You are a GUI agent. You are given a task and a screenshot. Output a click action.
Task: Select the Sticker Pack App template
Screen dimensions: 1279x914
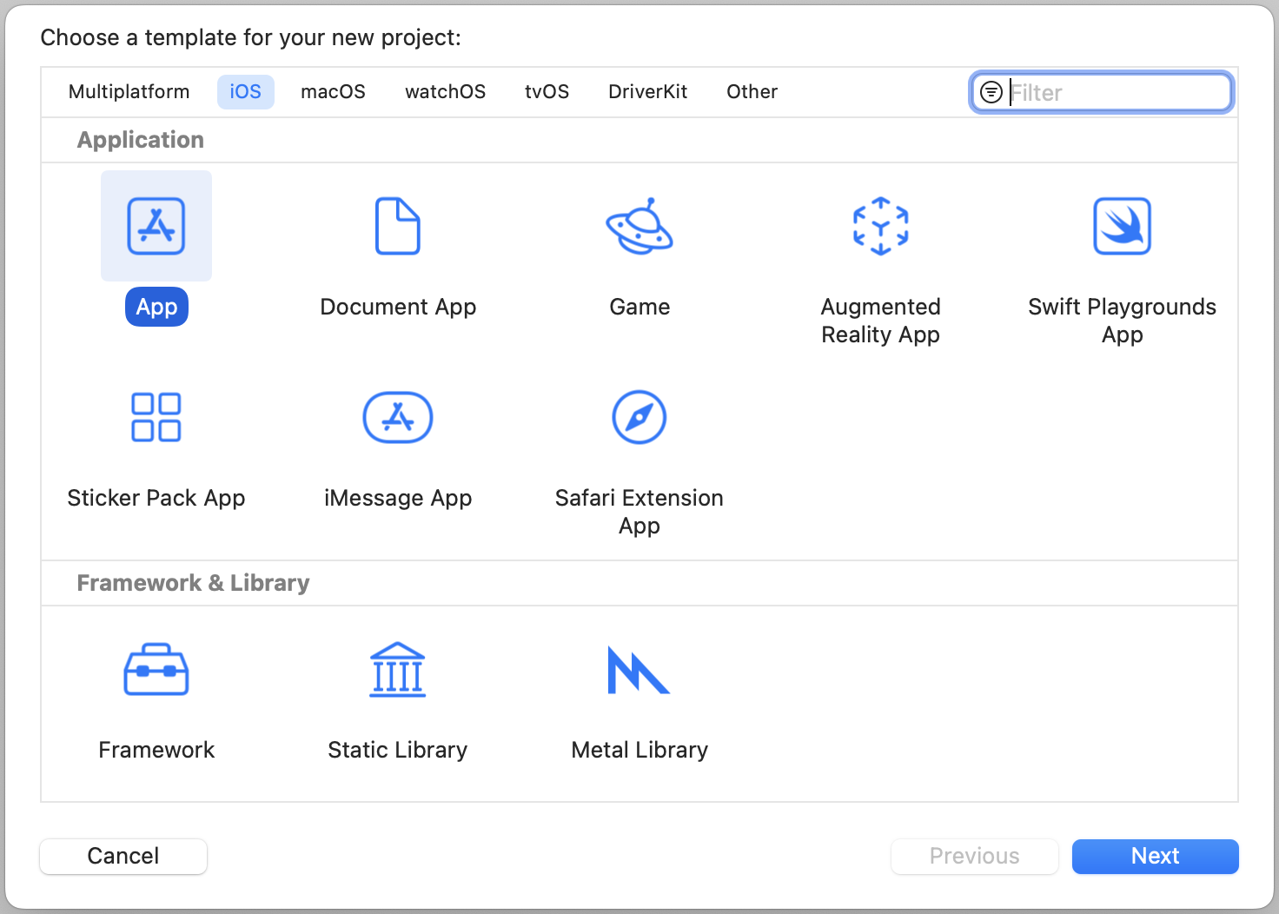(x=156, y=417)
